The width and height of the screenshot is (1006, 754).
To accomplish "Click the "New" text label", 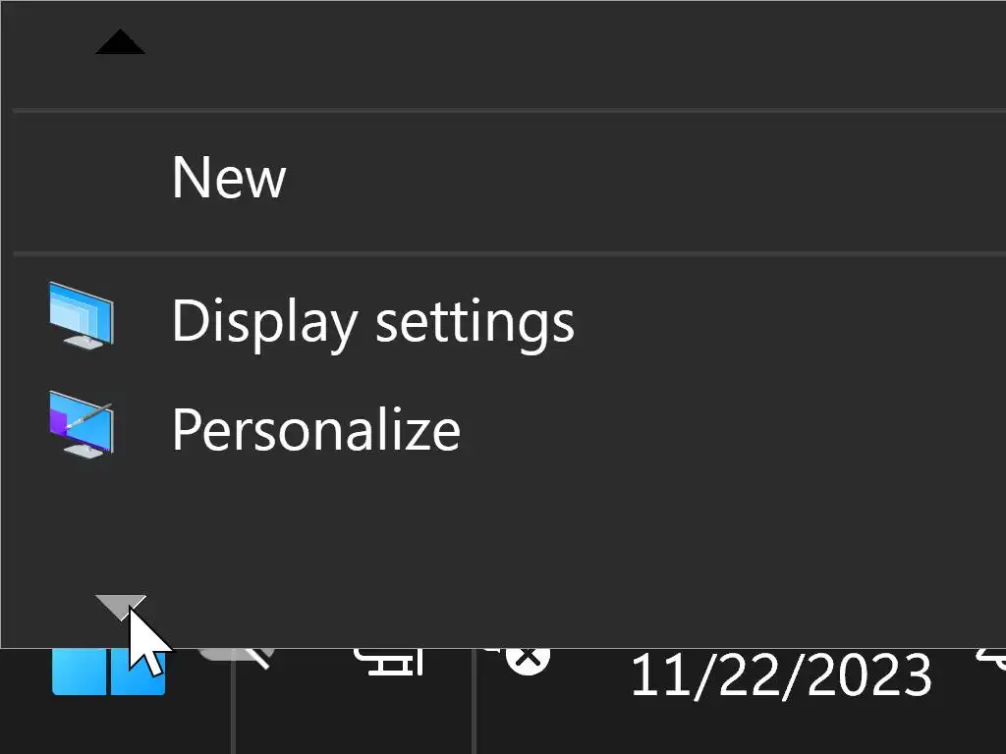I will 229,179.
